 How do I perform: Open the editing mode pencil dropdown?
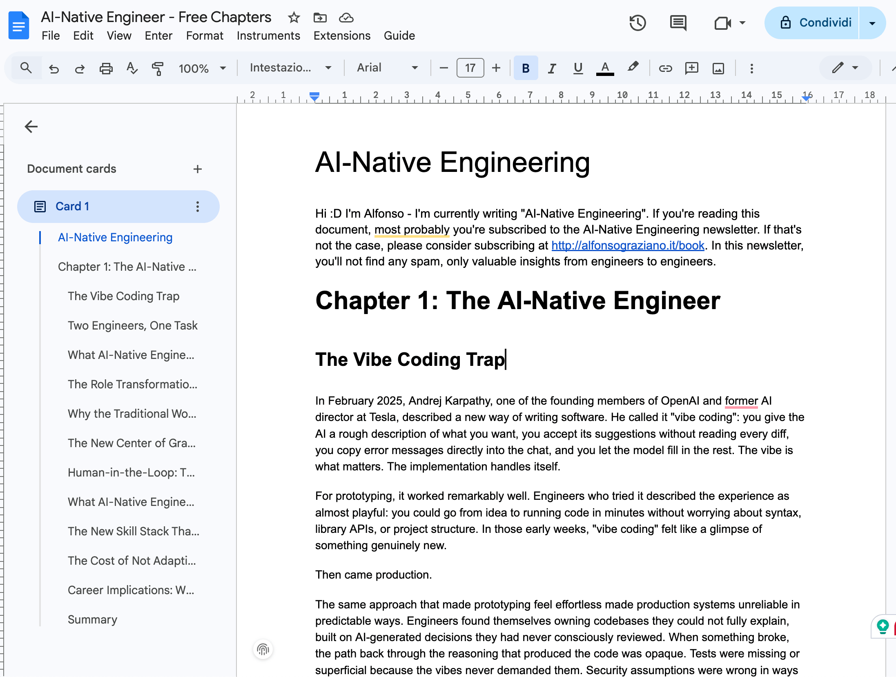pyautogui.click(x=845, y=68)
